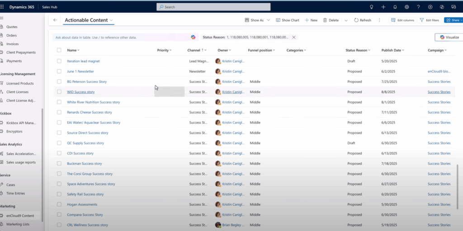The width and height of the screenshot is (463, 231).
Task: Click Edit filters button
Action: point(430,20)
